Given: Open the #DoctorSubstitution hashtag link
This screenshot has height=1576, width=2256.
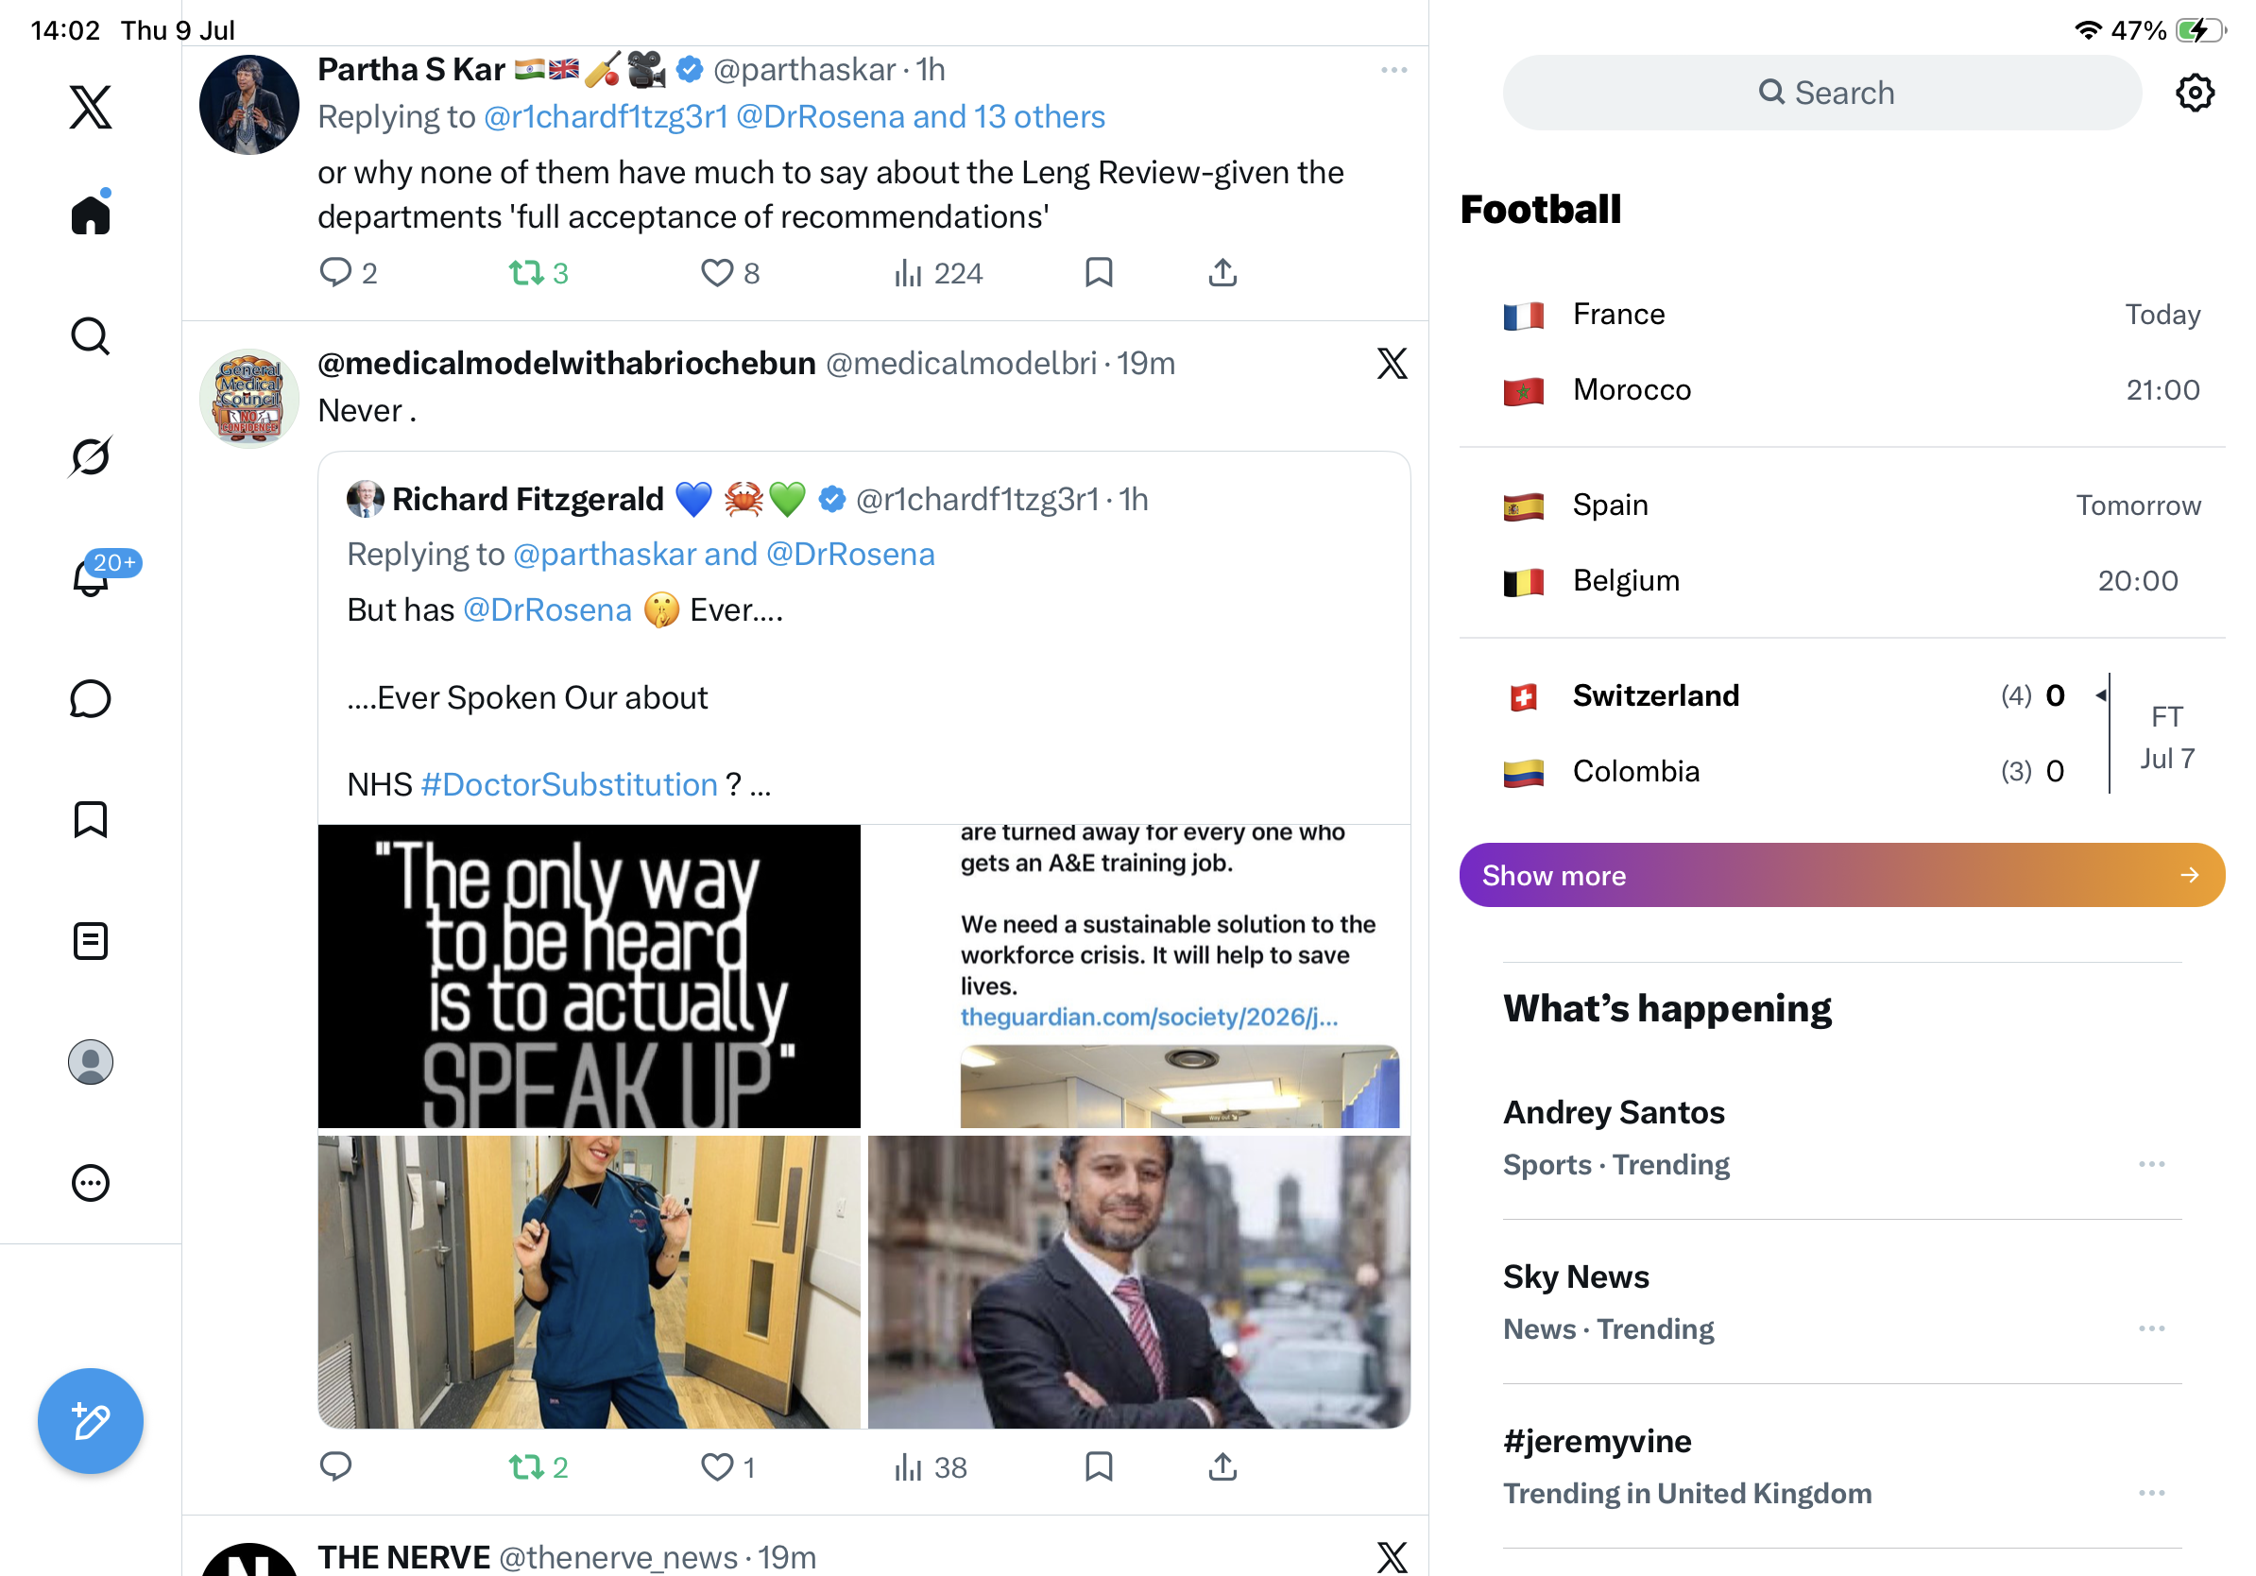Looking at the screenshot, I should [569, 784].
